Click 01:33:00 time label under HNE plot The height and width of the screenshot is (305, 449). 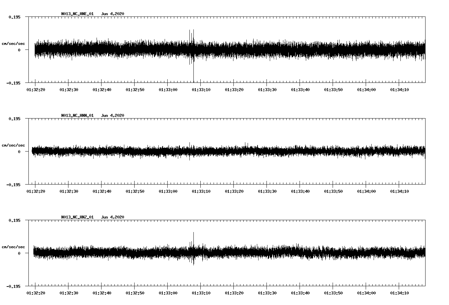[168, 90]
